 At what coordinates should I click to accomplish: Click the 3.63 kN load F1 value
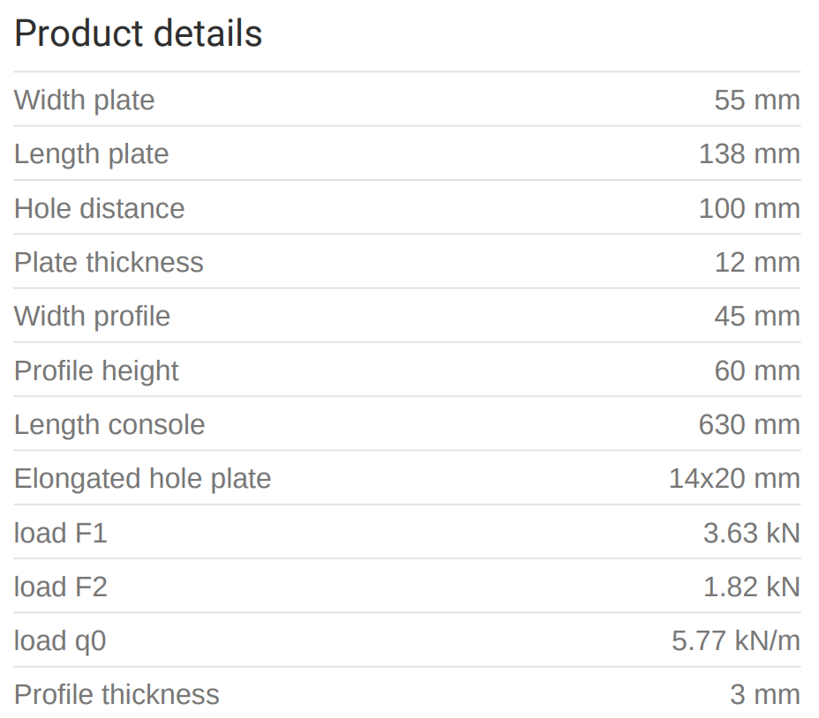[751, 534]
